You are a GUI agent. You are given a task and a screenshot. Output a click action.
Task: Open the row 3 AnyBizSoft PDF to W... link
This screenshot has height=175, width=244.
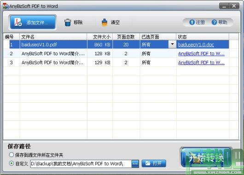201,63
